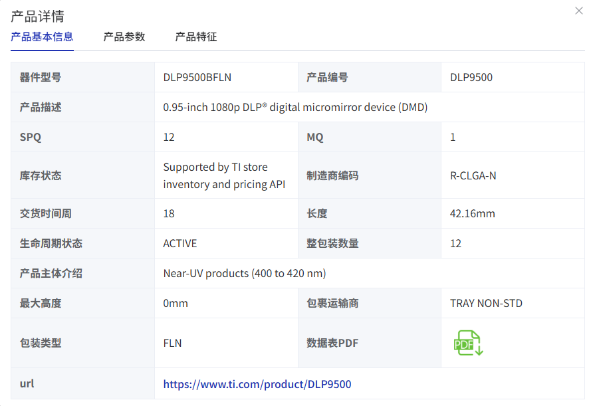
Task: Click the R-CLGA-N manufacturer code value
Action: pos(473,176)
